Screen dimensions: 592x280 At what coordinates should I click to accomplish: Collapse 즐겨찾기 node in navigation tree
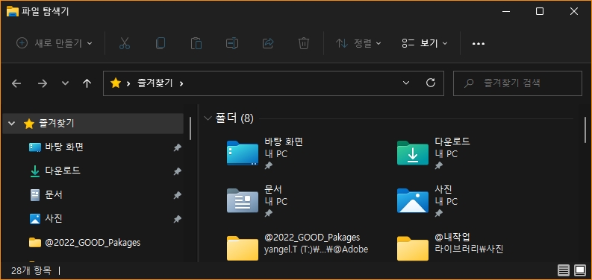tap(12, 123)
